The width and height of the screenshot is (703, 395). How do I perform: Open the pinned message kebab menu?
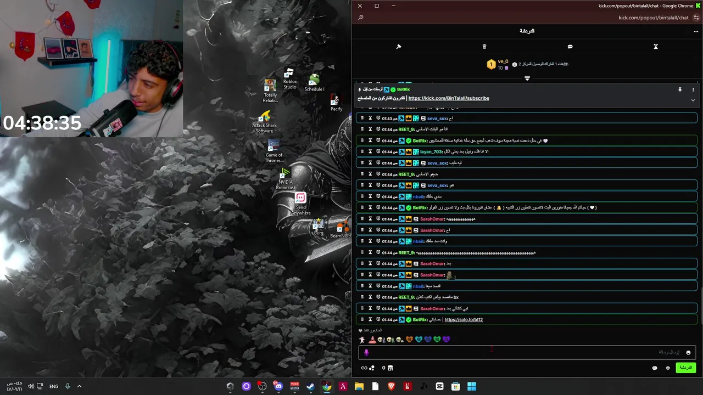tap(693, 89)
